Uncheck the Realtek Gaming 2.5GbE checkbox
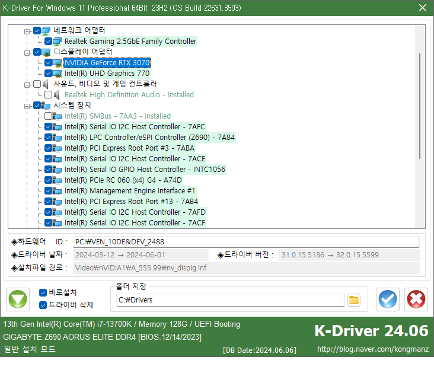 click(x=48, y=41)
